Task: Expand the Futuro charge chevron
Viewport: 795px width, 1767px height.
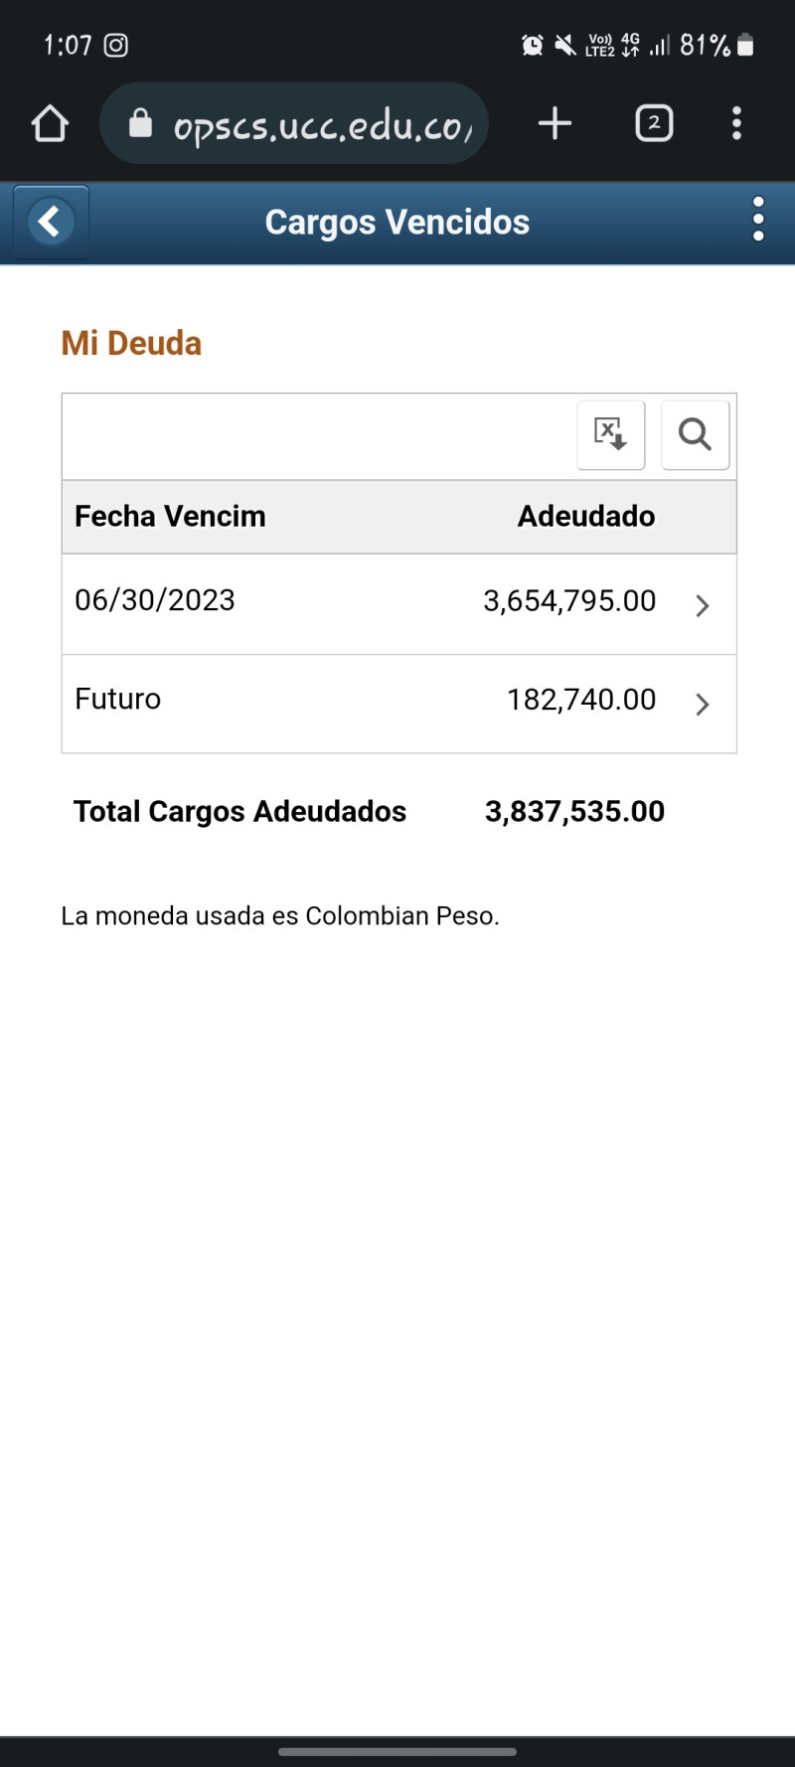Action: (703, 705)
